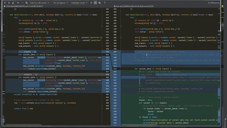Image resolution: width=227 pixels, height=128 pixels.
Task: Click green checkmark atop left pane gutter
Action: (4, 9)
